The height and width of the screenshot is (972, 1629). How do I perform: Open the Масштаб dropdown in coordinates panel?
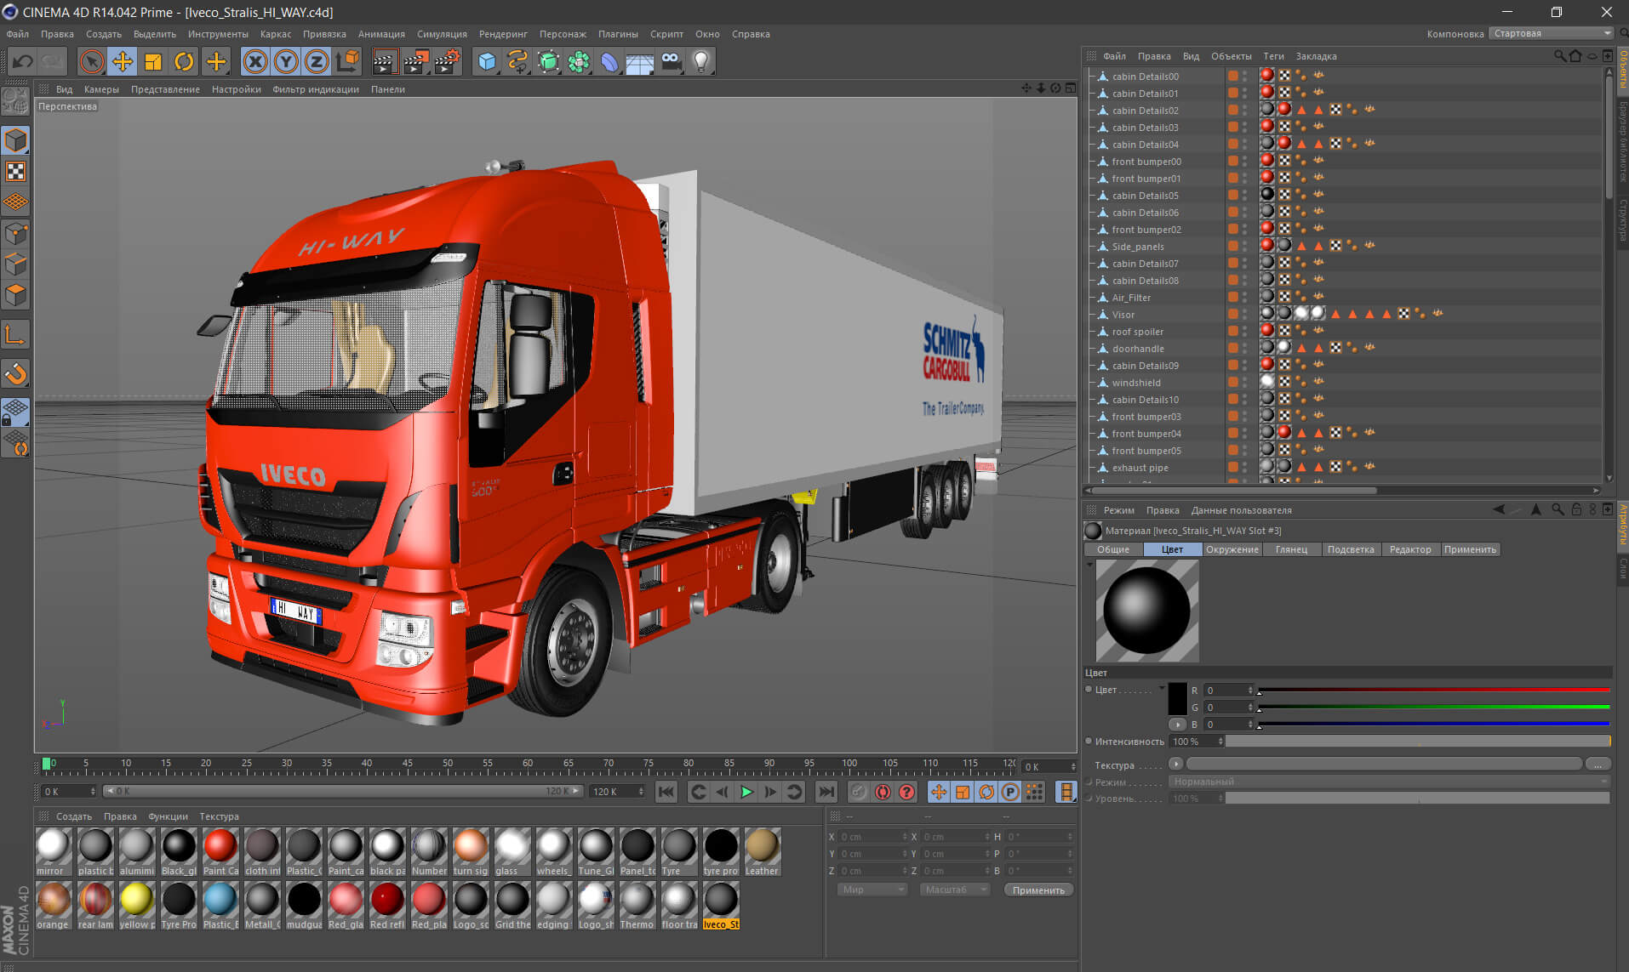(x=955, y=890)
